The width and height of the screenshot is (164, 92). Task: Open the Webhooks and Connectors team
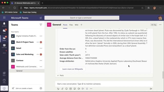click(27, 67)
